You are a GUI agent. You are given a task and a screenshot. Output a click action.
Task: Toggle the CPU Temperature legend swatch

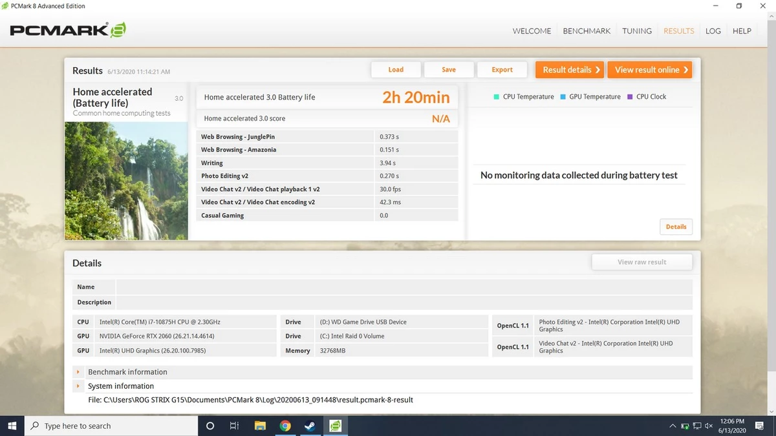click(496, 97)
